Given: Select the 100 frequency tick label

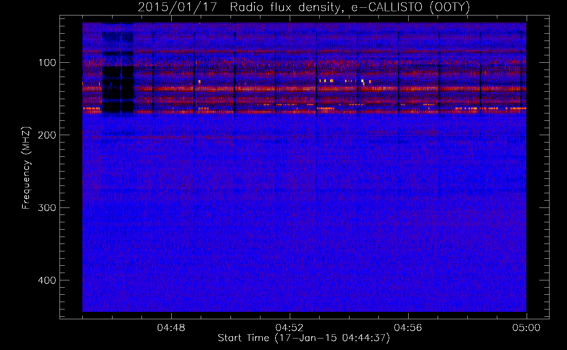Looking at the screenshot, I should (x=47, y=63).
